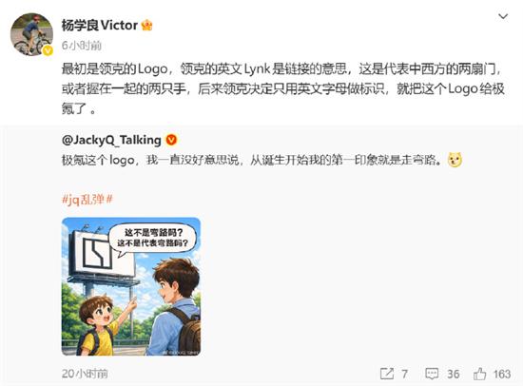This screenshot has height=386, width=523.
Task: Click the profile avatar of 杨学良Victor
Action: (x=31, y=34)
